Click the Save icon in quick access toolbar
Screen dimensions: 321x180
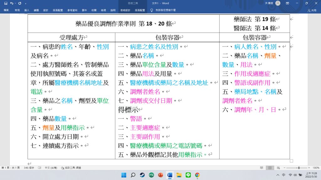tap(6, 3)
